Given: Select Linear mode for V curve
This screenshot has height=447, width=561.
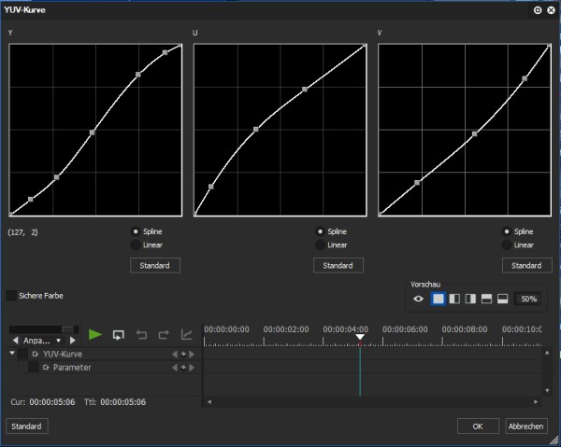Looking at the screenshot, I should click(x=507, y=244).
